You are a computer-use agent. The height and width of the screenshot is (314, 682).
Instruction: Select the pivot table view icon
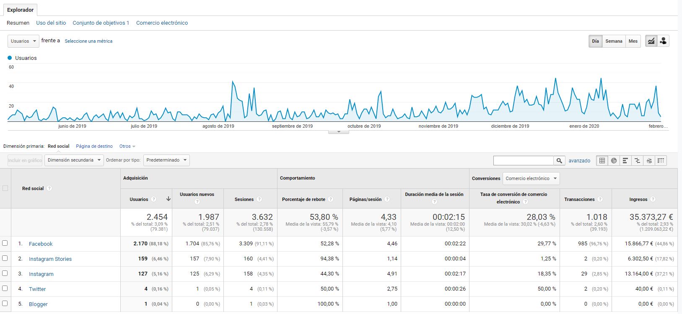(x=661, y=160)
